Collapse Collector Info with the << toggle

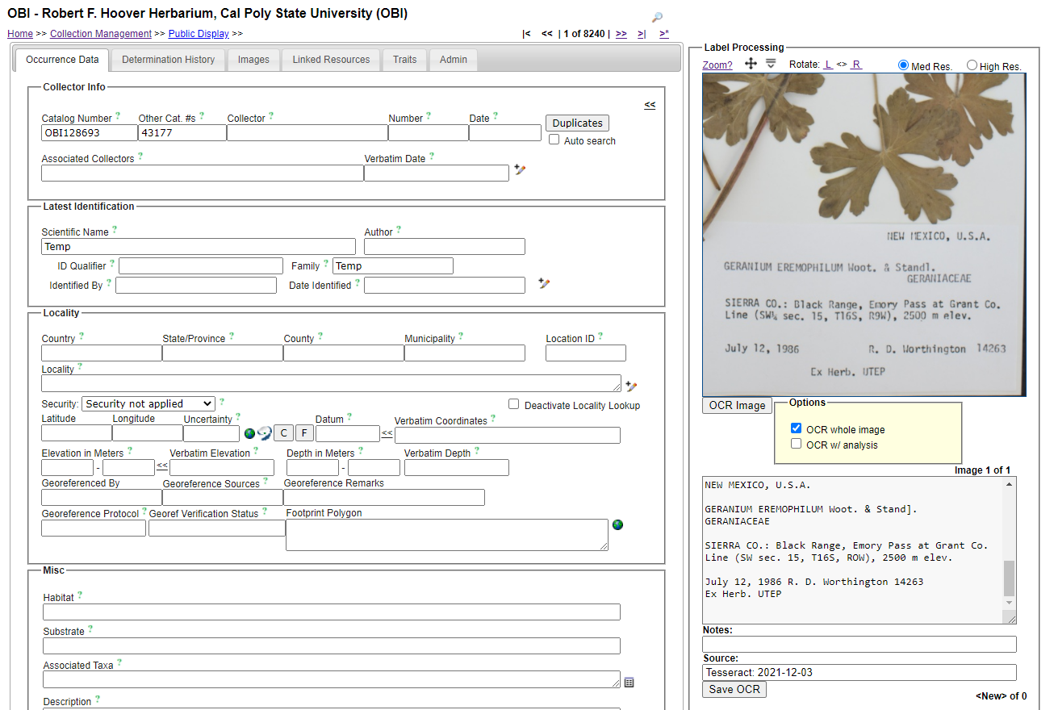pos(650,105)
